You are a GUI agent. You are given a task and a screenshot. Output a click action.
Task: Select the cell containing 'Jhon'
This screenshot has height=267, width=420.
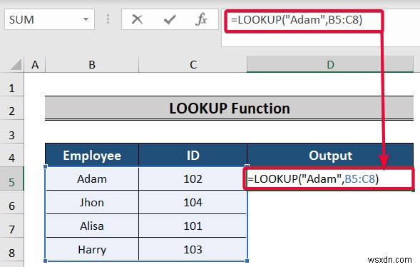pos(92,202)
